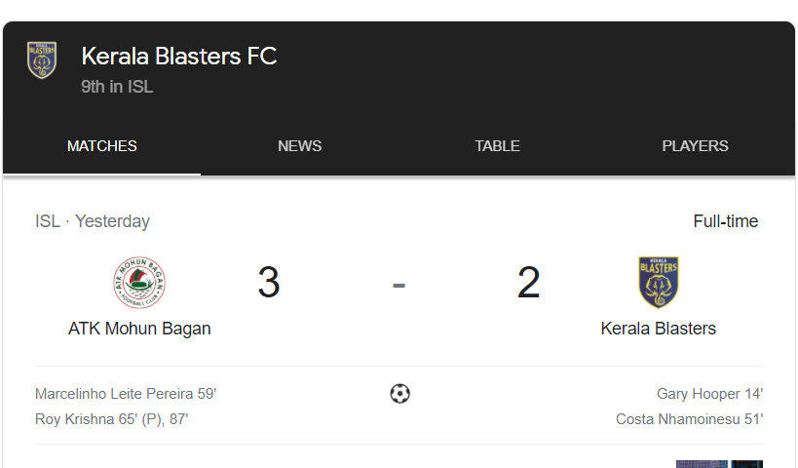Go to the PLAYERS tab
The height and width of the screenshot is (468, 798).
coord(695,146)
